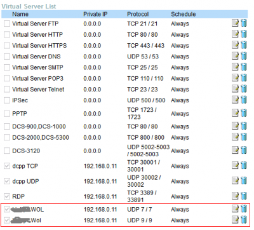Screen dimensions: 254x230
Task: Disable the dcpp TCP checkbox
Action: point(7,166)
